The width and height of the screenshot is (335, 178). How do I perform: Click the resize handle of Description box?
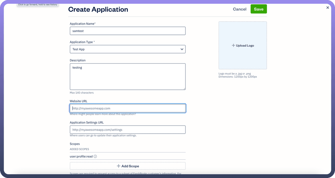click(x=184, y=88)
